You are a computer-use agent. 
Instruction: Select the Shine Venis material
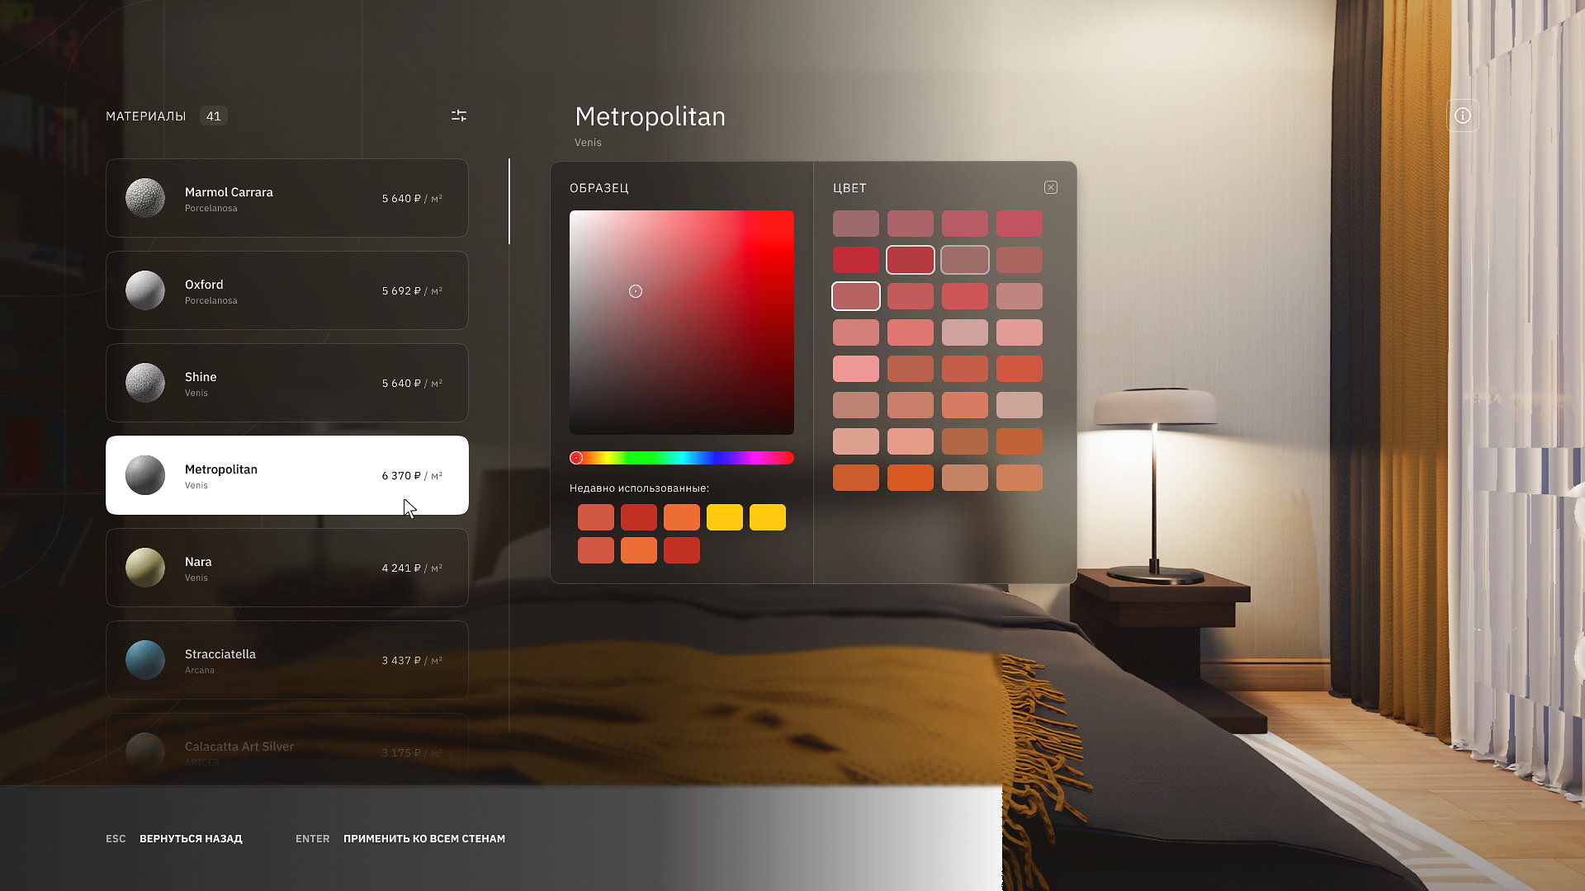tap(286, 383)
